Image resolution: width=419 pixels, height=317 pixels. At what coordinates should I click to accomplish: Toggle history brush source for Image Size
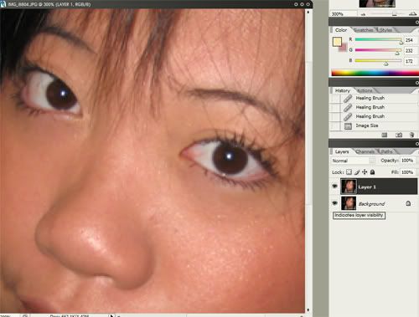click(335, 126)
